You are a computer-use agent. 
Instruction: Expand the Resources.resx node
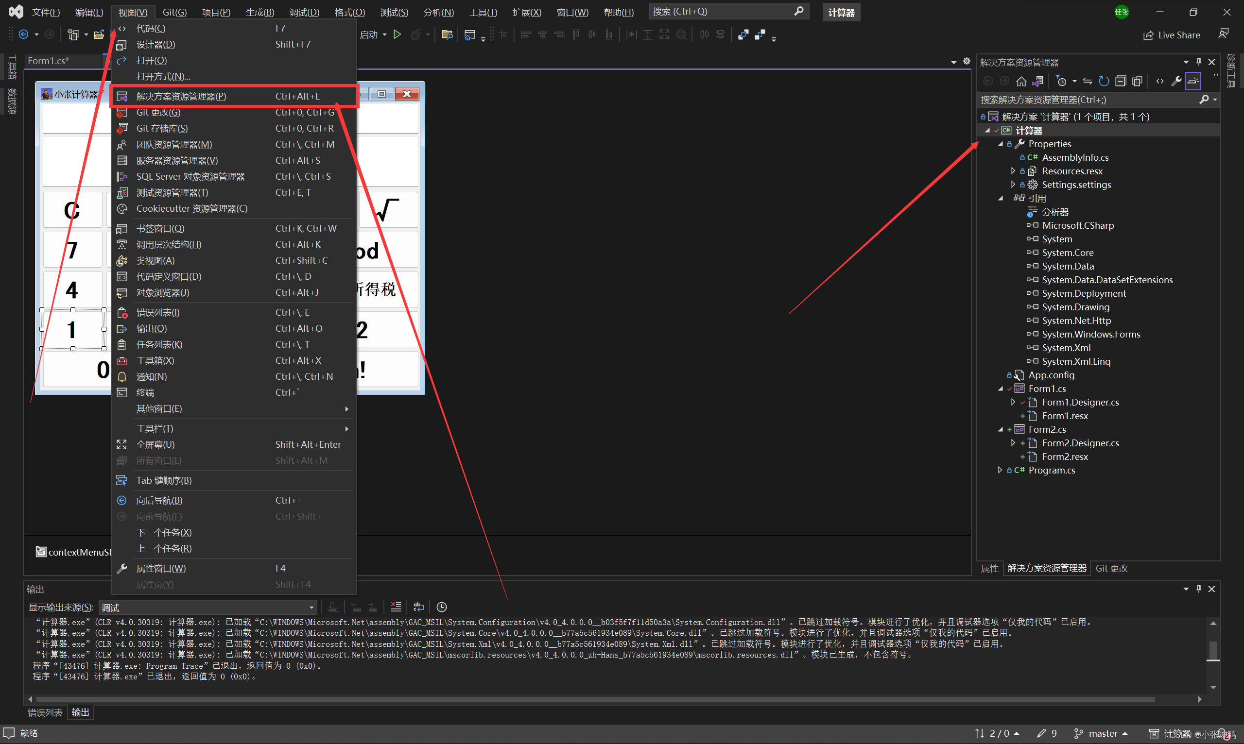(1013, 171)
